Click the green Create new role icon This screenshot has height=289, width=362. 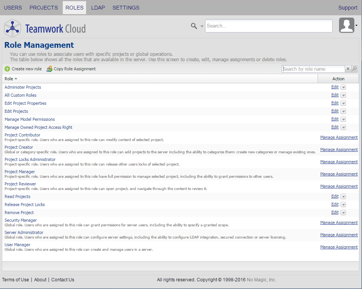point(7,69)
